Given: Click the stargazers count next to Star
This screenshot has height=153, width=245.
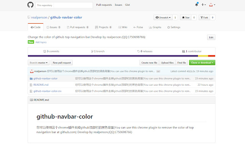Looking at the screenshot, I should coord(194,18).
